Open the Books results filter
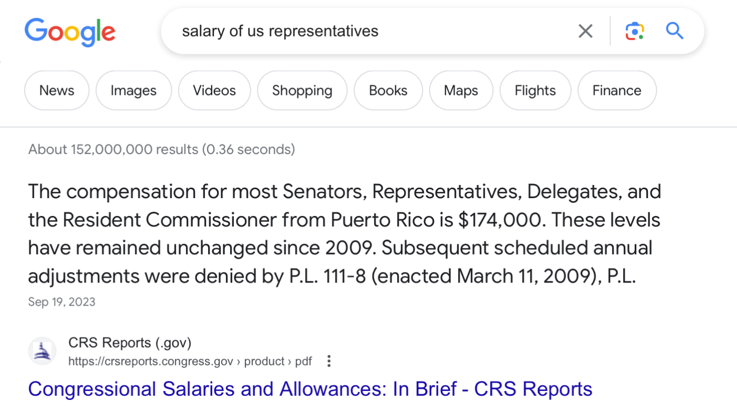Screen dimensions: 737x412 [x=388, y=91]
